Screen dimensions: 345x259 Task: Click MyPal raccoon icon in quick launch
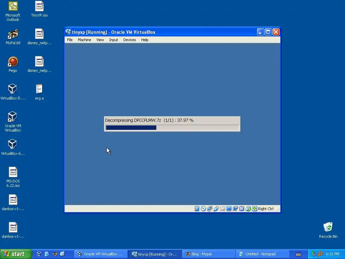55,254
